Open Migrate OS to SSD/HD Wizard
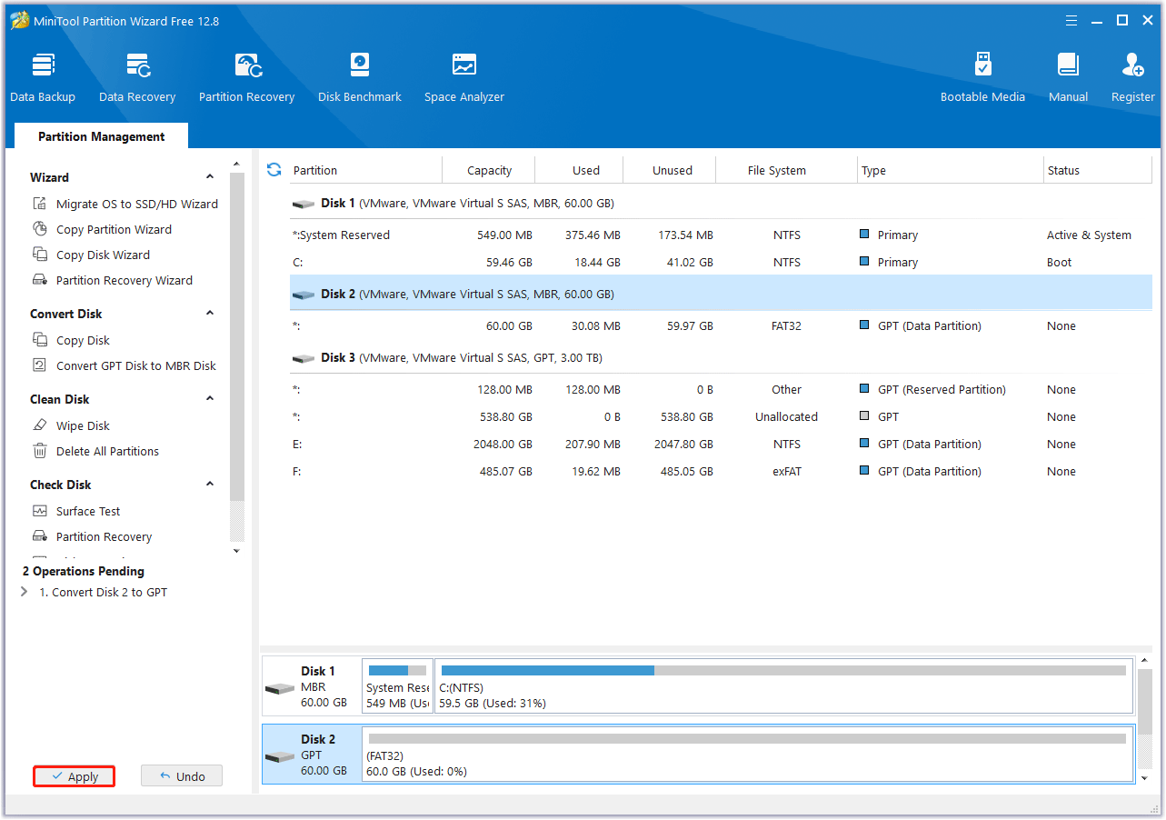1166x820 pixels. 136,204
